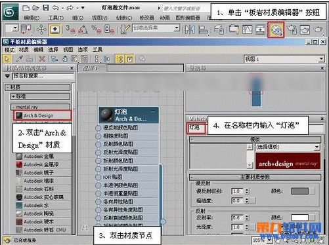Click the 按名称搜索 search field
The height and width of the screenshot is (245, 329).
point(43,77)
